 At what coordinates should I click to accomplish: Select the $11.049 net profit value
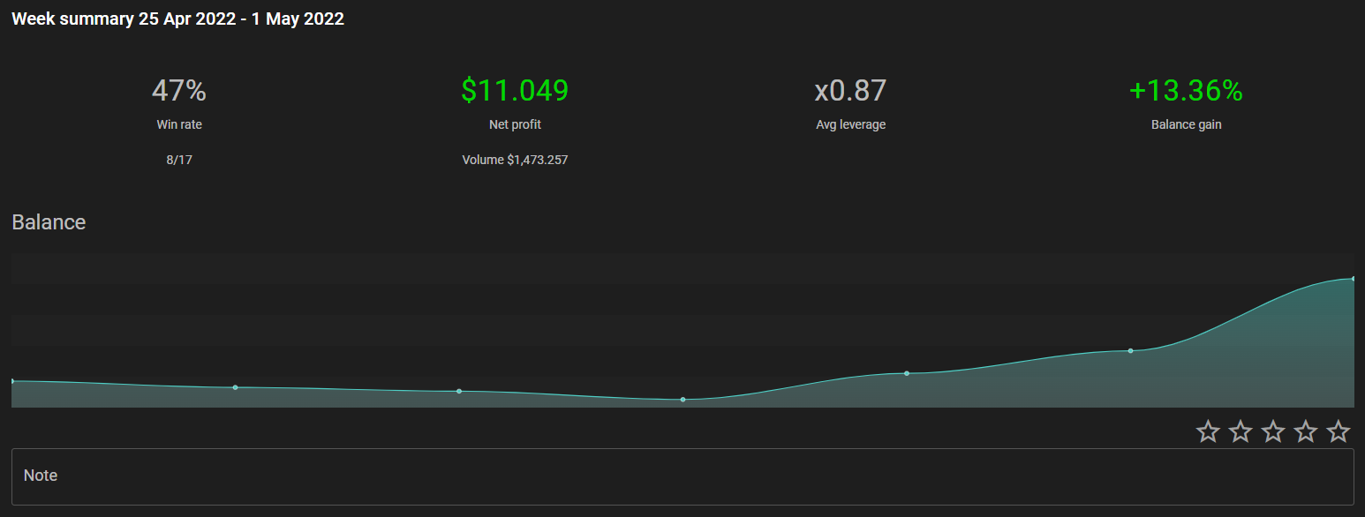515,90
